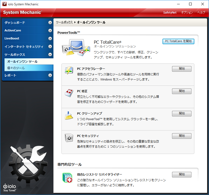
Task: Select 個々のツール submenu item
Action: (x=29, y=68)
